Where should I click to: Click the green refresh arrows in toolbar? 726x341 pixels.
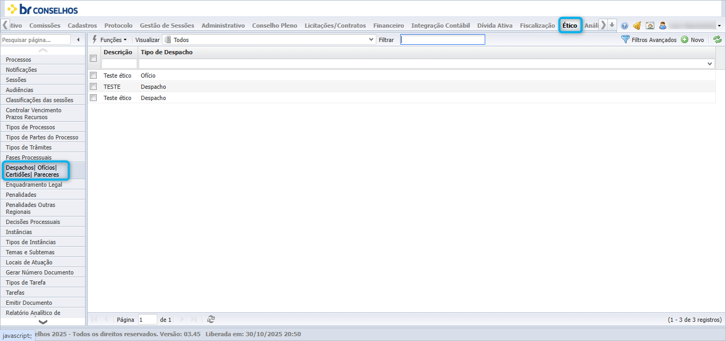pyautogui.click(x=717, y=39)
